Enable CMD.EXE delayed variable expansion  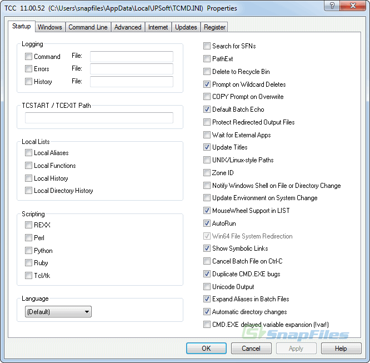[207, 324]
